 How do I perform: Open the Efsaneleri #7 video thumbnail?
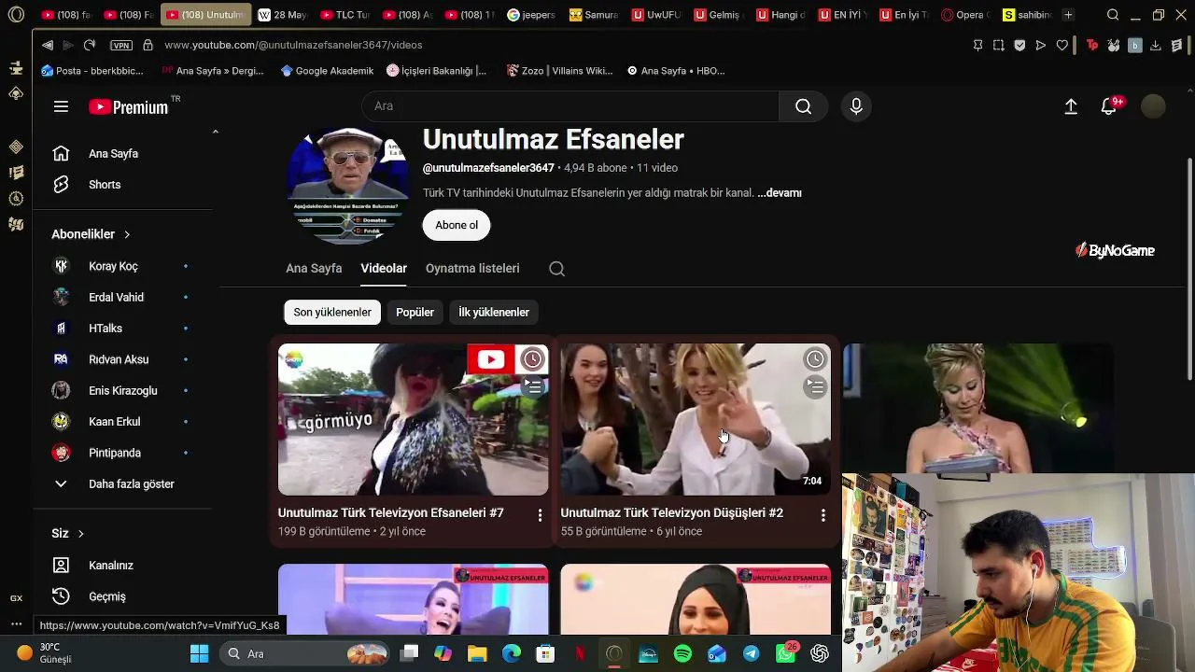click(413, 419)
